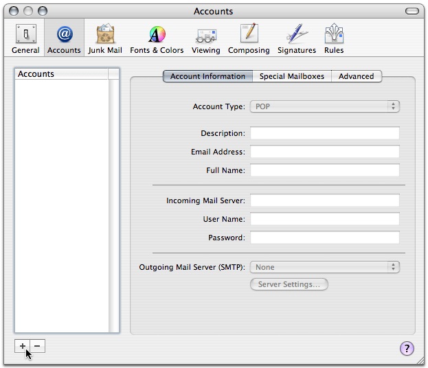Open the Composing preferences pane
Viewport: 428px width, 368px height.
[x=249, y=38]
